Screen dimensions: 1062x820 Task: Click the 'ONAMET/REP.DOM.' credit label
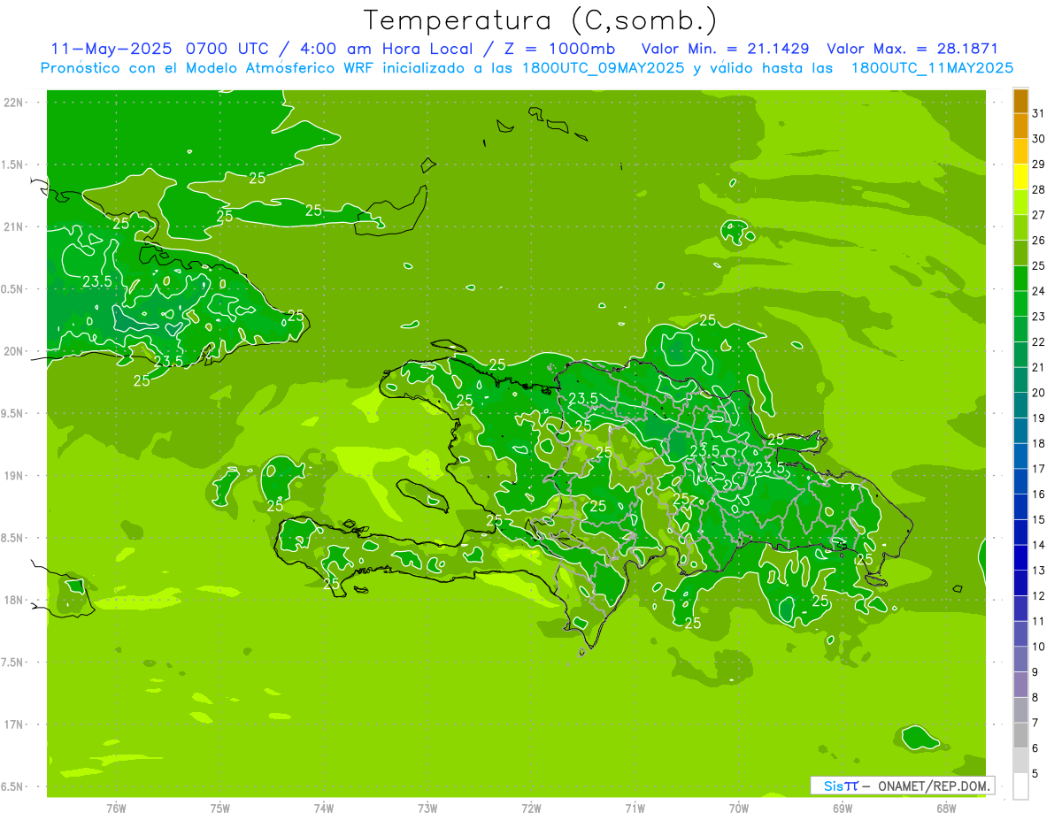click(935, 786)
